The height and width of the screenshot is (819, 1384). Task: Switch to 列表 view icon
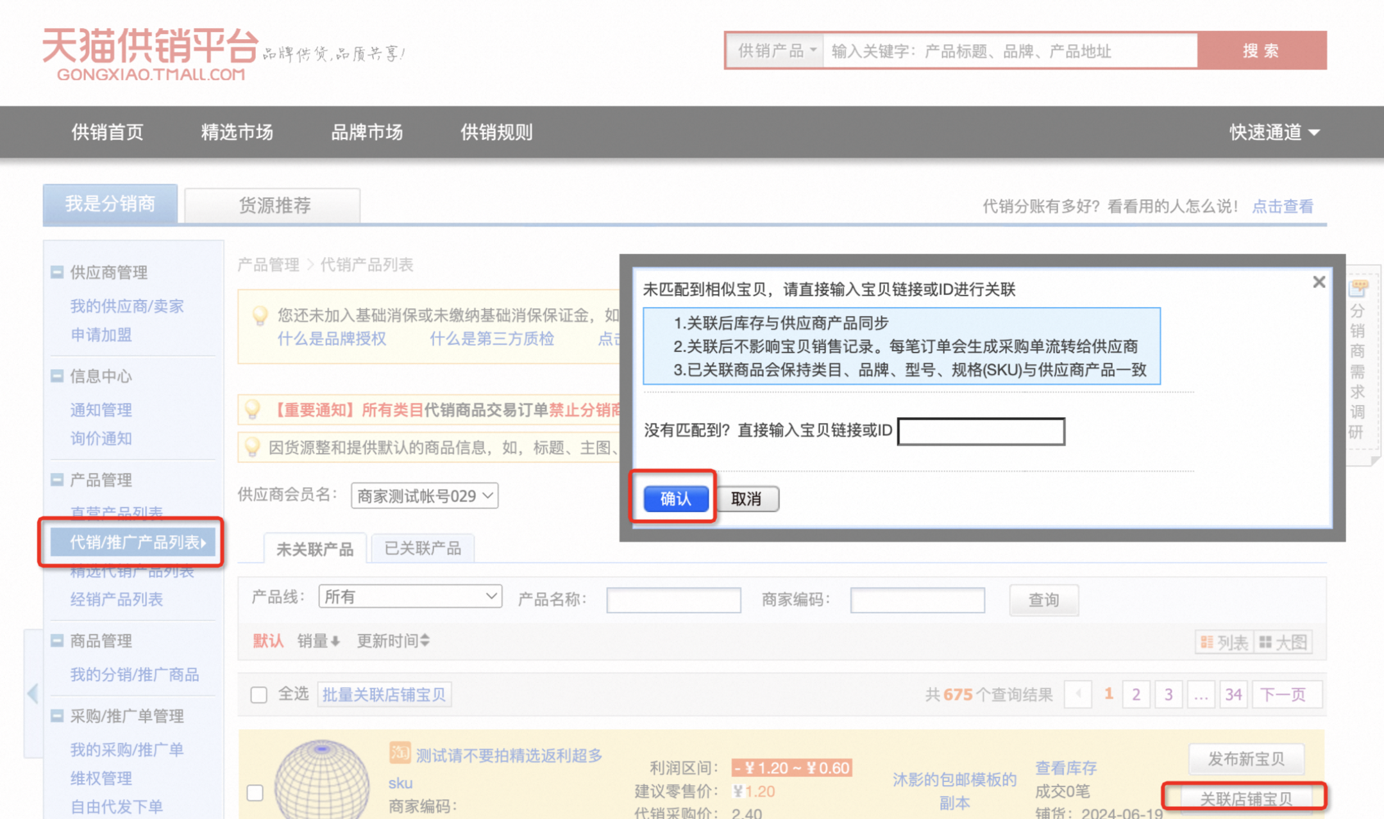tap(1224, 642)
